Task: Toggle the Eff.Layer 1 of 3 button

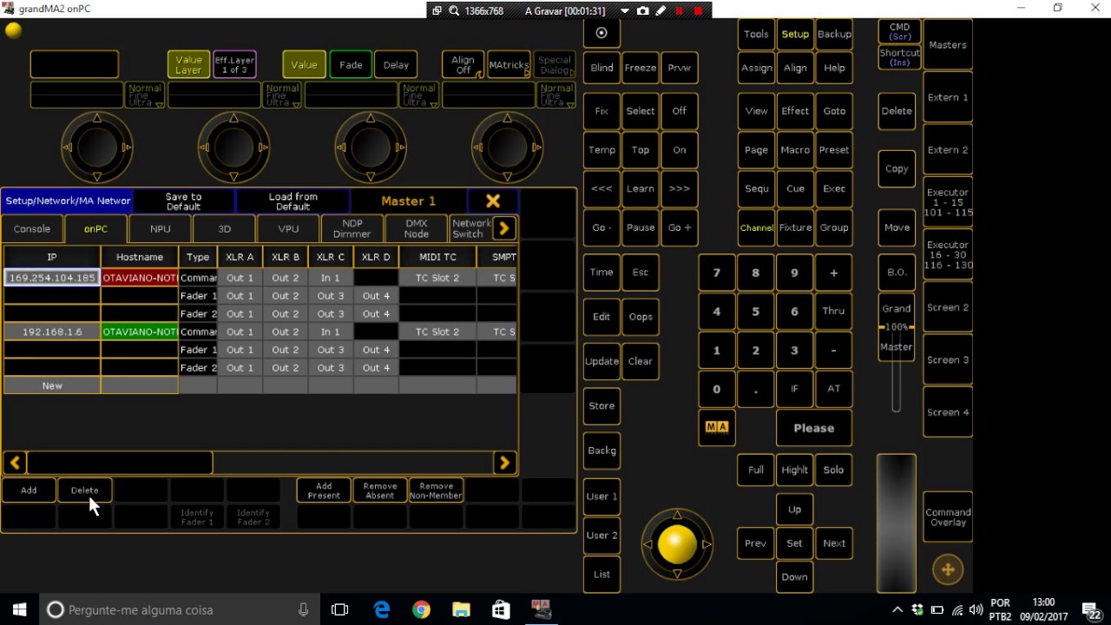Action: 234,65
